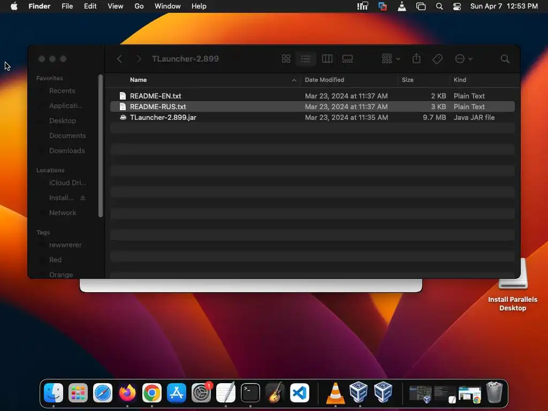Select the TLauncher-2.899.jar file
The image size is (548, 411).
click(x=312, y=117)
